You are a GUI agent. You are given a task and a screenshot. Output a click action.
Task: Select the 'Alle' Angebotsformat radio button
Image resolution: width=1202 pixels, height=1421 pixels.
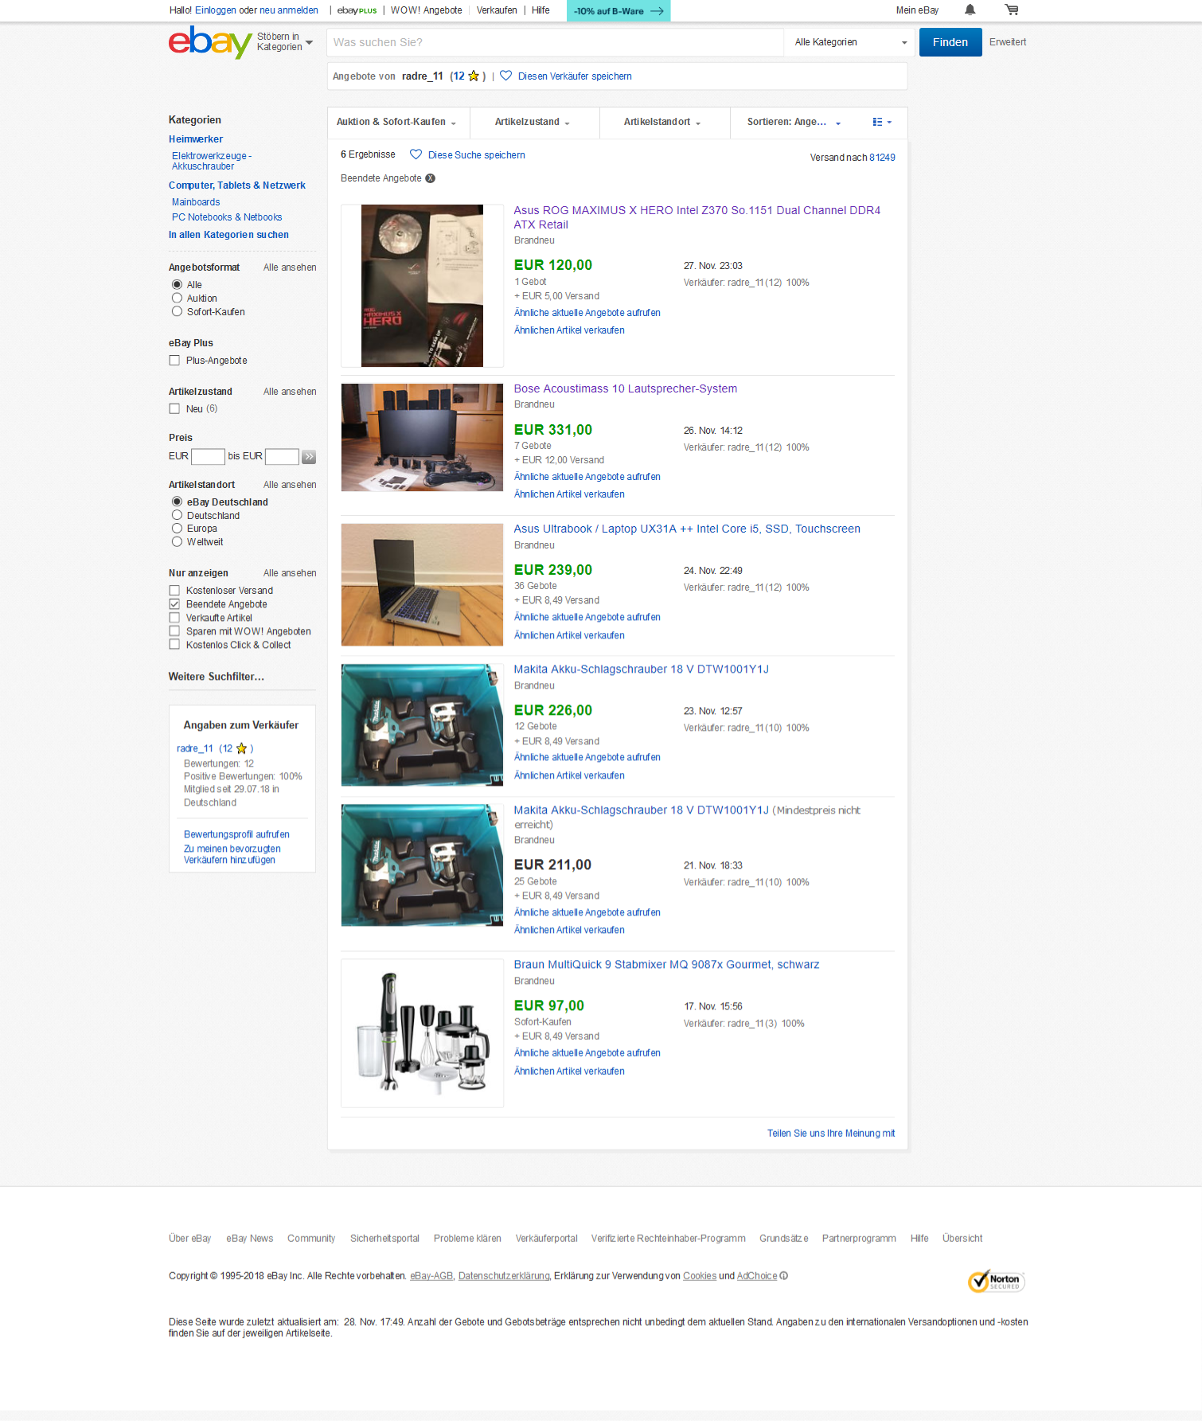tap(177, 284)
